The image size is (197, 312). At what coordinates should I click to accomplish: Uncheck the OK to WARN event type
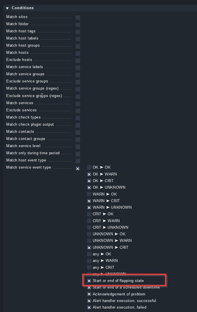89,174
